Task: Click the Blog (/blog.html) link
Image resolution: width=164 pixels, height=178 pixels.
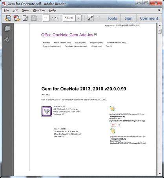Action: [97, 43]
